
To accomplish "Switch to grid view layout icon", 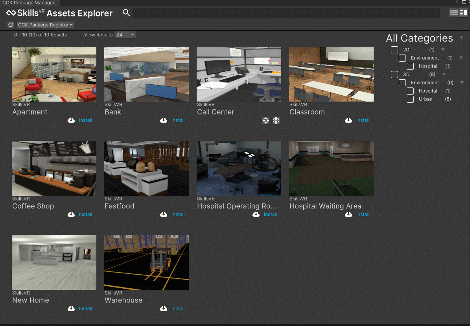I will (454, 13).
